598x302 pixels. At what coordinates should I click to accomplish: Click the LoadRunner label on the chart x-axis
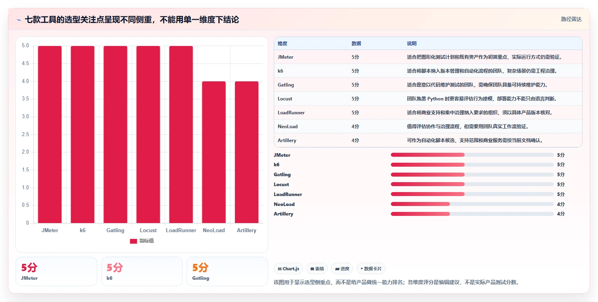click(x=181, y=231)
